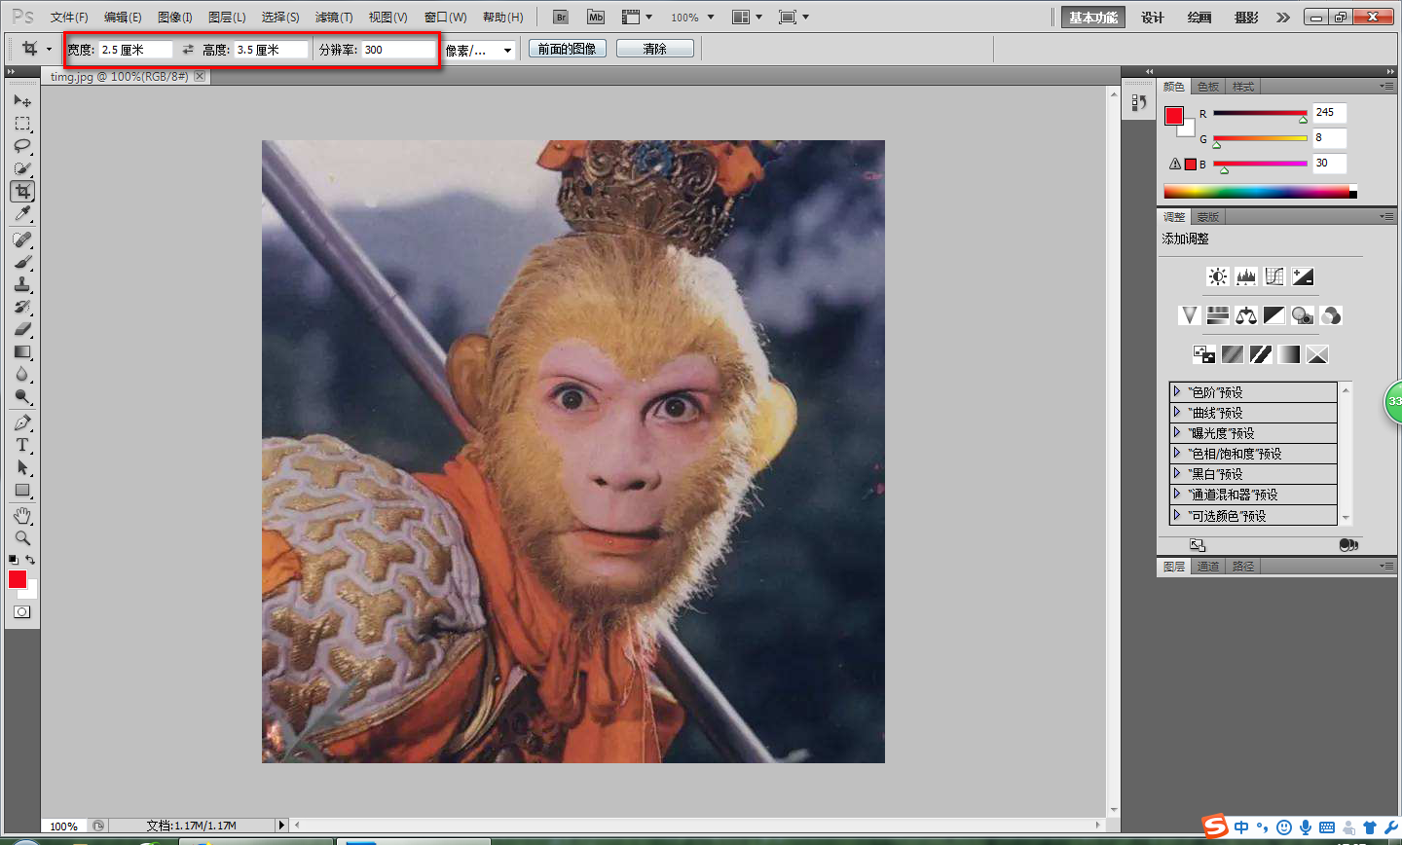This screenshot has height=845, width=1402.
Task: Click the crop 宽度 input field
Action: point(135,50)
